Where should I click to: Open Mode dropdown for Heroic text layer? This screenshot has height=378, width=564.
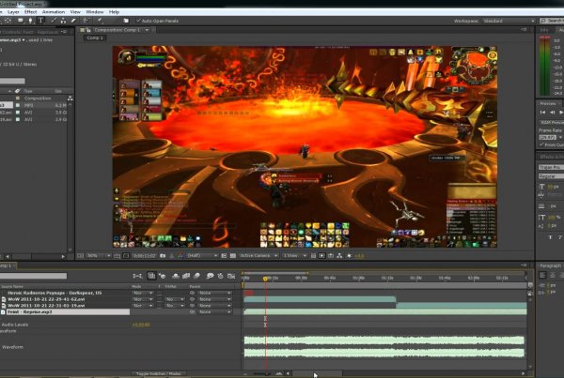[143, 293]
